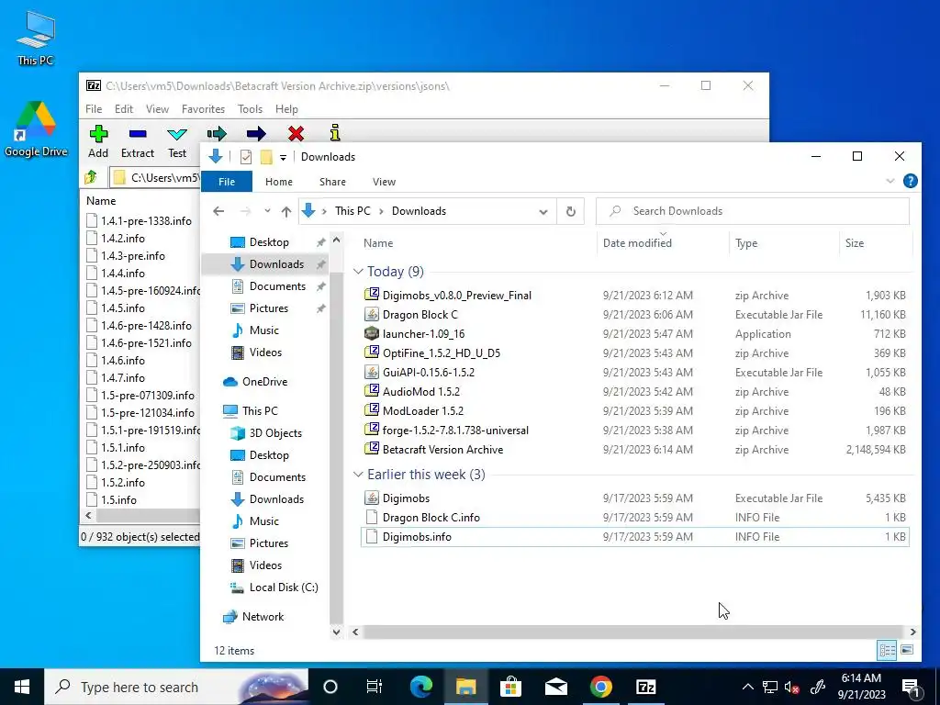Select Local Disk (C:) in navigation pane

pos(283,587)
